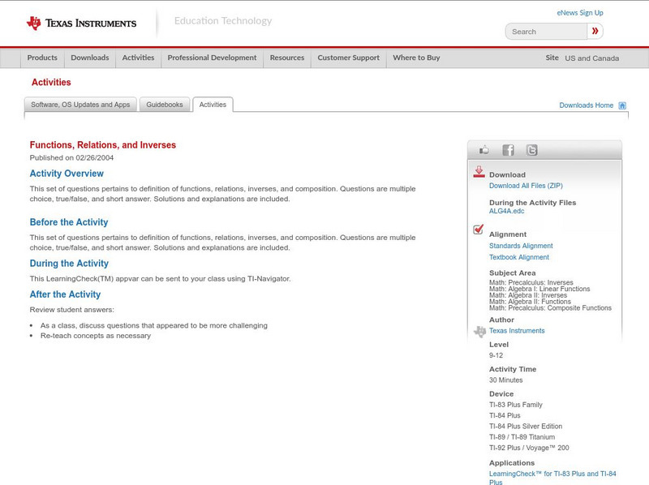
Task: Go to Downloads Home link
Action: coord(586,105)
